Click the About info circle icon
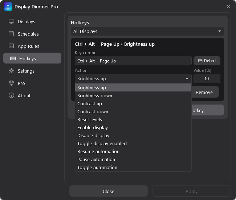Screen dimensions: 236x200 click(12, 95)
